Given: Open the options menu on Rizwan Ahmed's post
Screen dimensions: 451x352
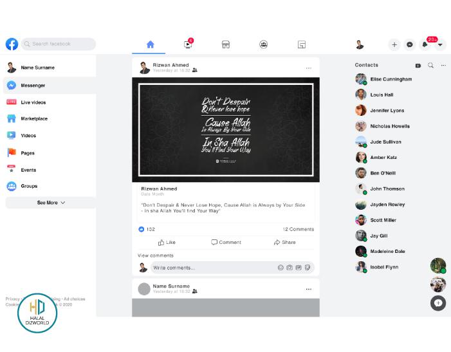Looking at the screenshot, I should coord(308,68).
